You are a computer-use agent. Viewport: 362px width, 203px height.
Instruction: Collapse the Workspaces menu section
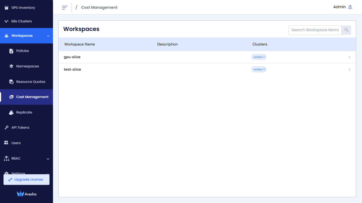48,36
